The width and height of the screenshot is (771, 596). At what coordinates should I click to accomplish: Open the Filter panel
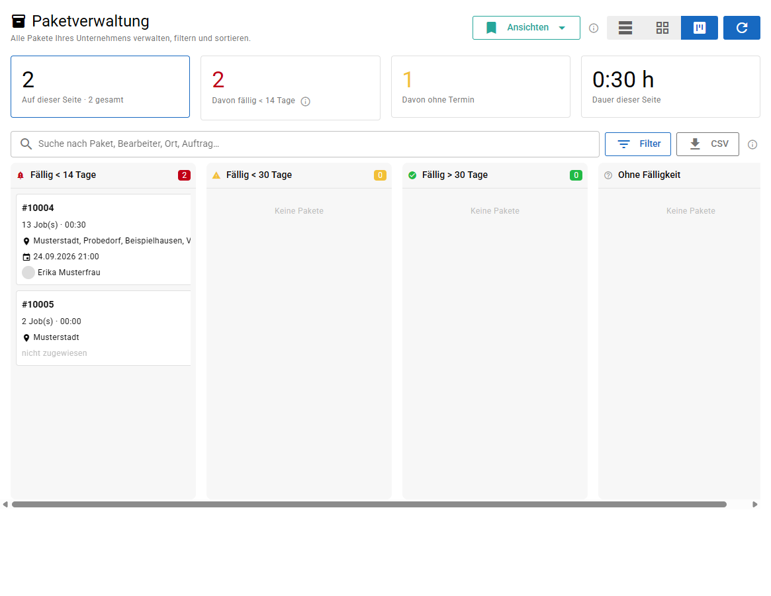pos(638,144)
